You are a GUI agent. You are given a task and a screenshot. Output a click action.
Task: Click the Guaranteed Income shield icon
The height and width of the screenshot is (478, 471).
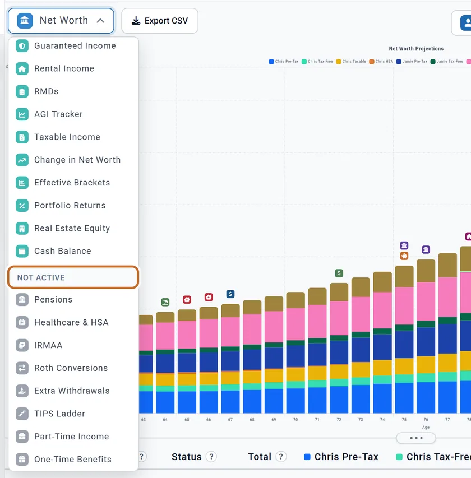[22, 46]
